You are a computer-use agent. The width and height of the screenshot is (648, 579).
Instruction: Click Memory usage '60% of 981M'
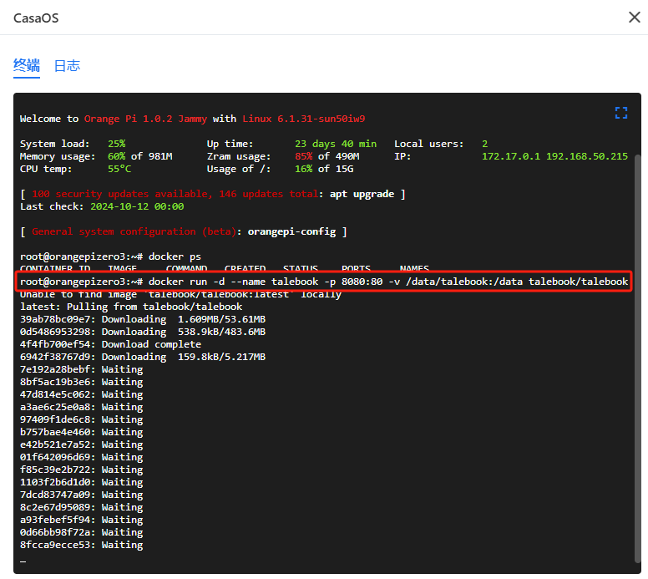click(140, 156)
